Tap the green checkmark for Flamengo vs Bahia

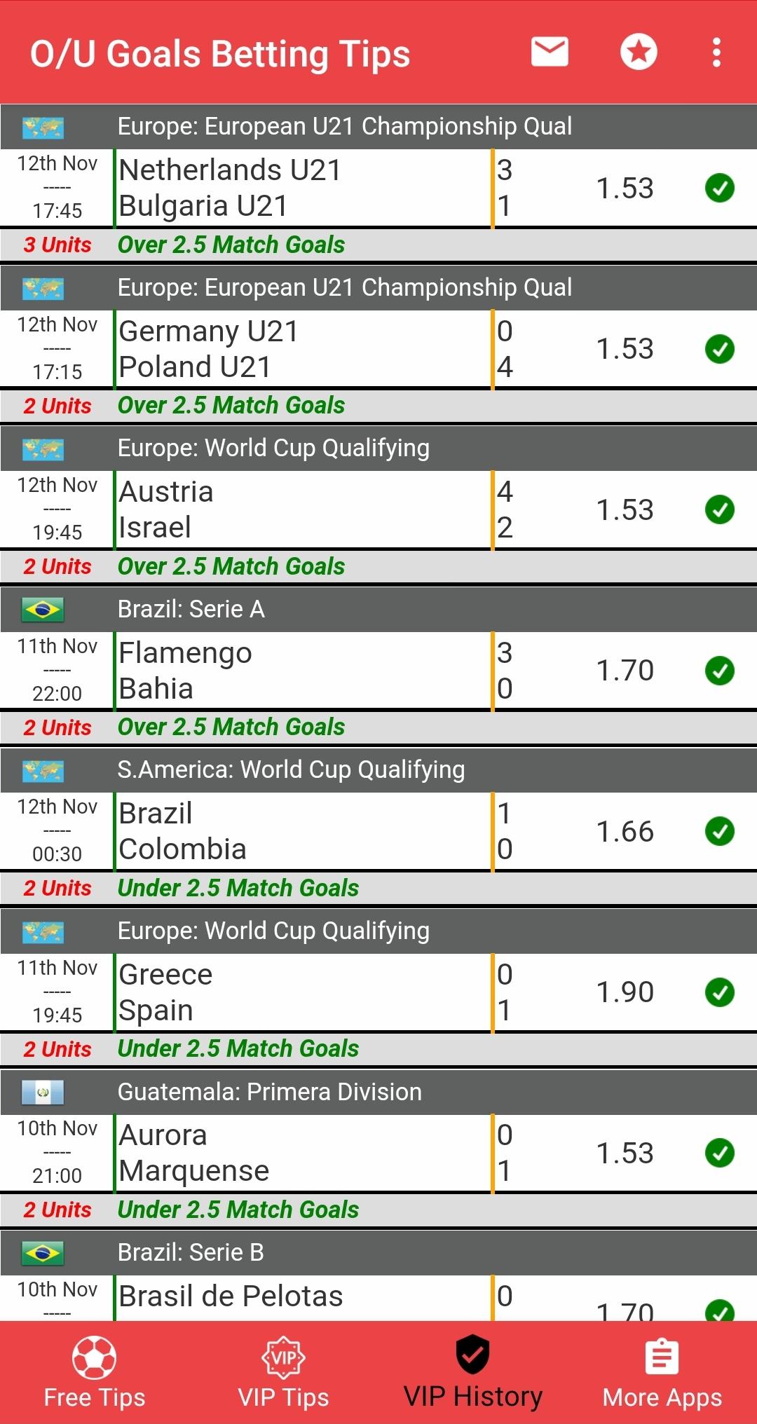pyautogui.click(x=719, y=671)
